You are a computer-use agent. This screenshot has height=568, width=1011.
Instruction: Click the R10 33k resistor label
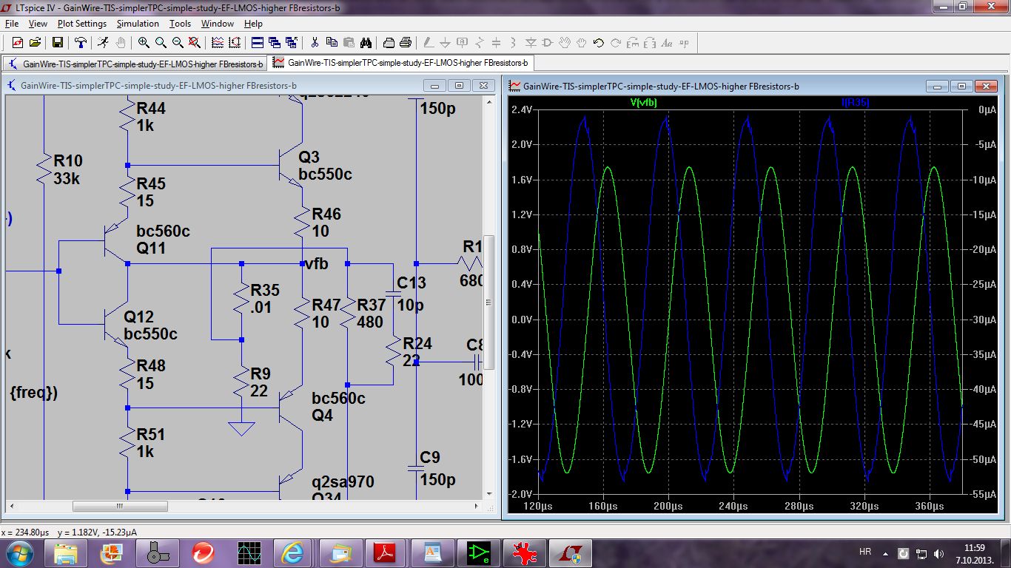click(x=68, y=169)
